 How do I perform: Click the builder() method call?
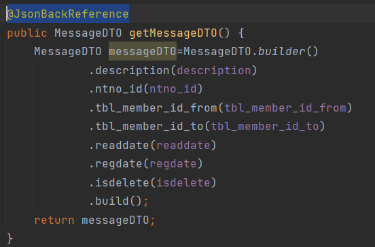pyautogui.click(x=288, y=52)
